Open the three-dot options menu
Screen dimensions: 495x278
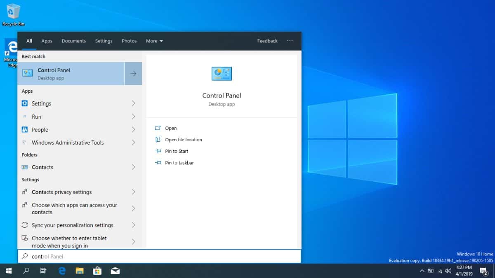(x=290, y=41)
